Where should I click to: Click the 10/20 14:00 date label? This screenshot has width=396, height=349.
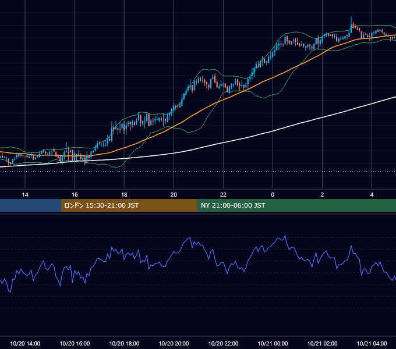[25, 343]
